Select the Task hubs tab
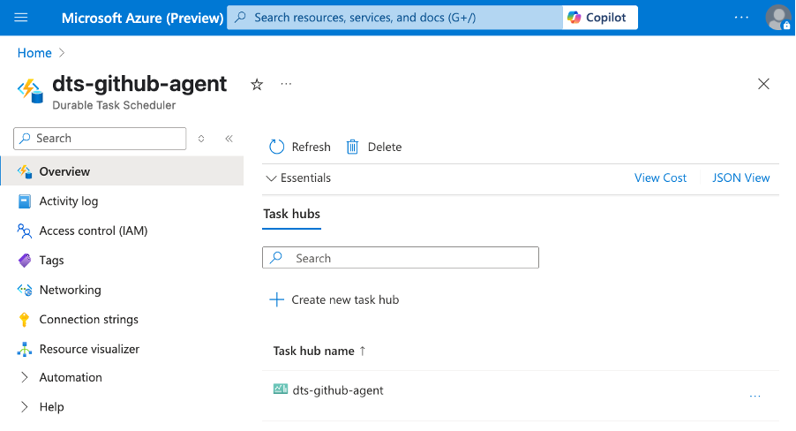Image resolution: width=796 pixels, height=431 pixels. tap(291, 214)
